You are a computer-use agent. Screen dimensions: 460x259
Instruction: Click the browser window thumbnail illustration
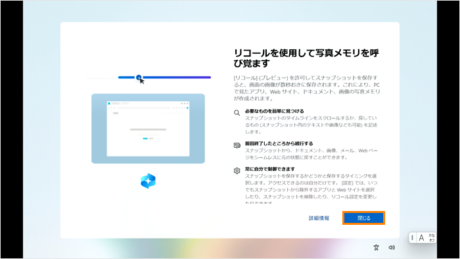click(x=148, y=128)
